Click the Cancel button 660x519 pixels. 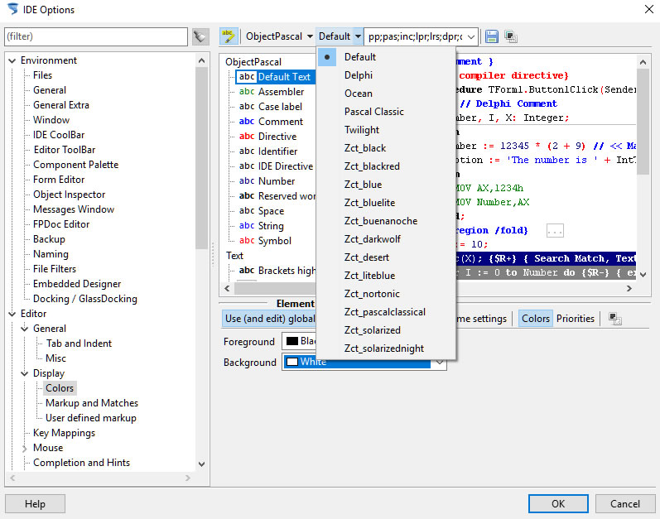(625, 504)
